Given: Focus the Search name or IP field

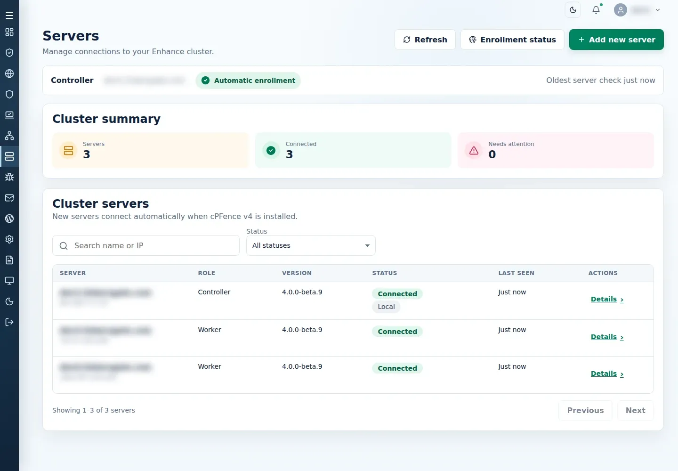Looking at the screenshot, I should (x=146, y=245).
